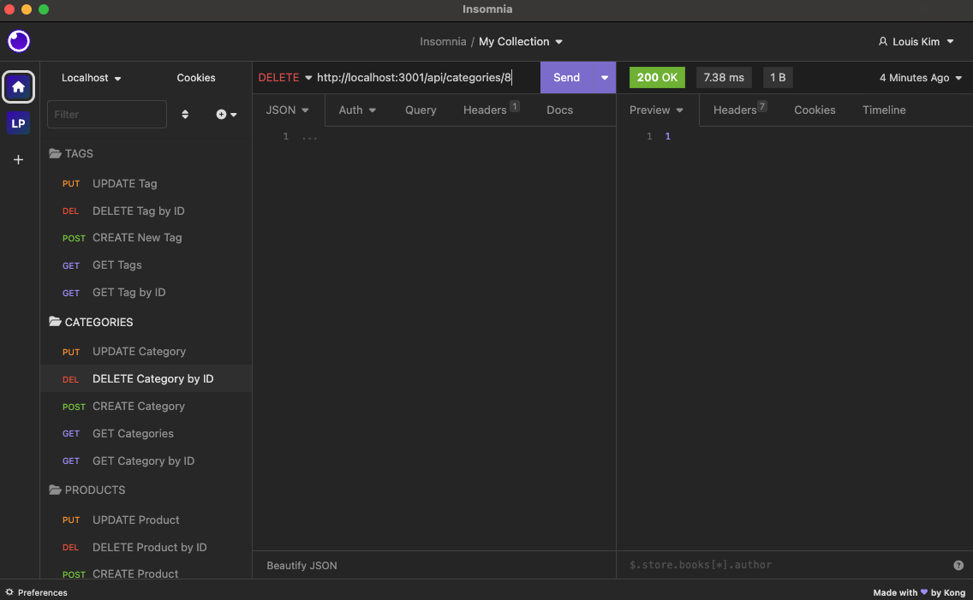The width and height of the screenshot is (973, 600).
Task: Click the Send button
Action: 566,77
